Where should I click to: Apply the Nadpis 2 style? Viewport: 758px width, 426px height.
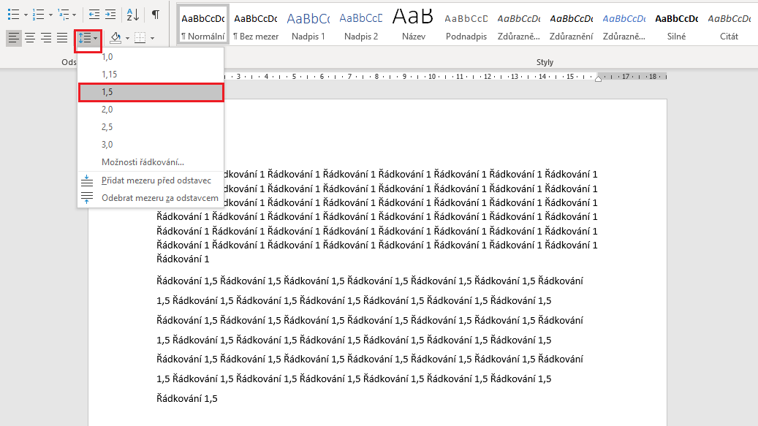[361, 25]
